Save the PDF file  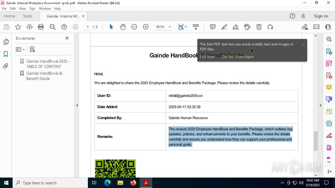coord(7,27)
